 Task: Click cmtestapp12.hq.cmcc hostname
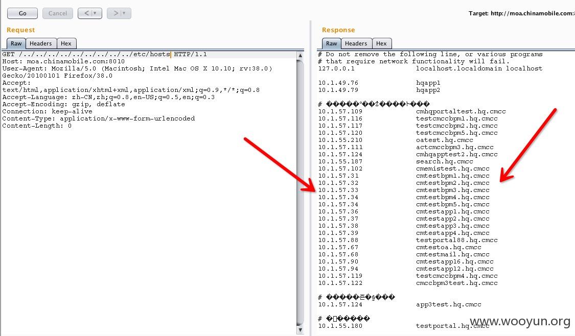tap(455, 269)
